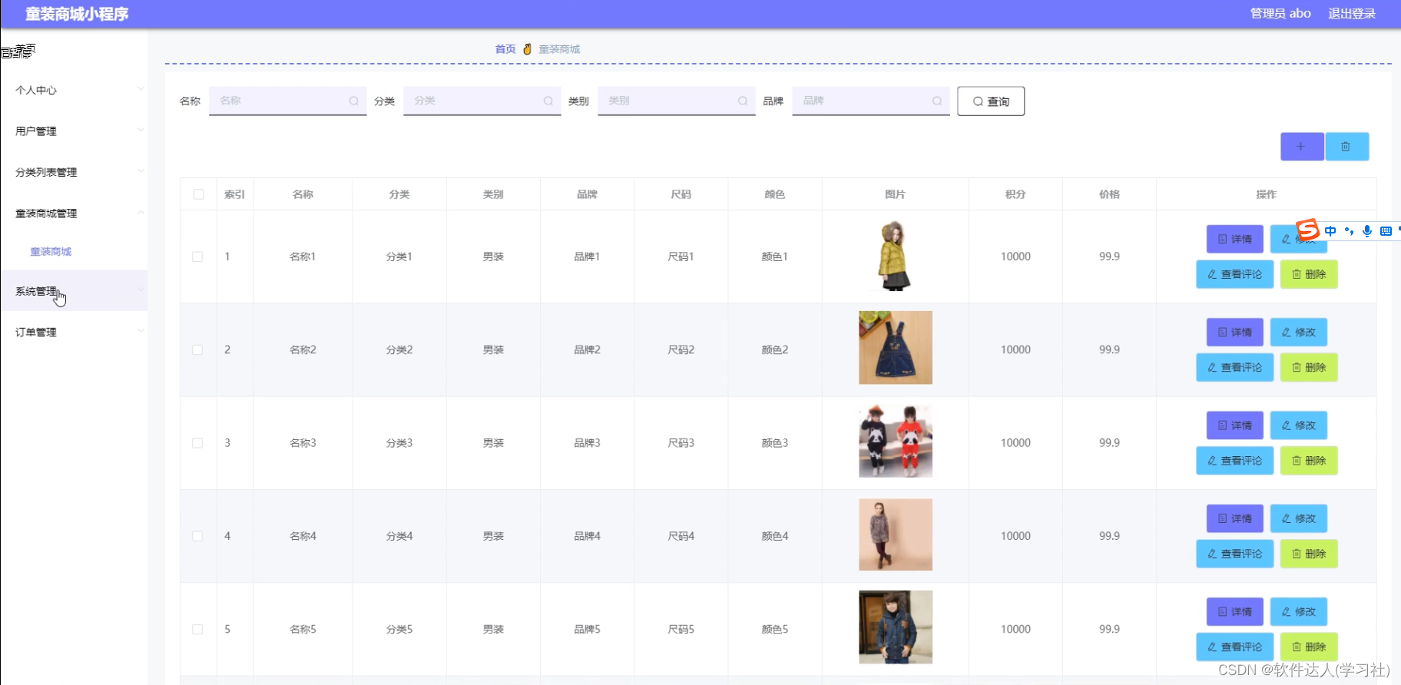This screenshot has width=1401, height=685.
Task: Click 退出登录 logout link
Action: [x=1352, y=14]
